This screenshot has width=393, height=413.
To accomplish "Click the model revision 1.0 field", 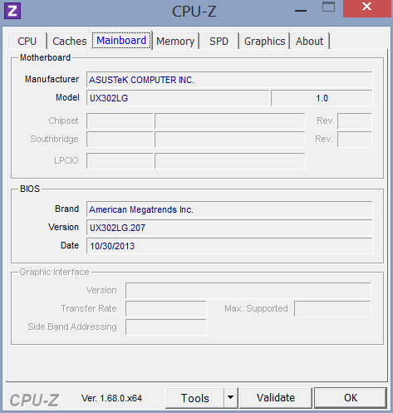I will [x=322, y=98].
